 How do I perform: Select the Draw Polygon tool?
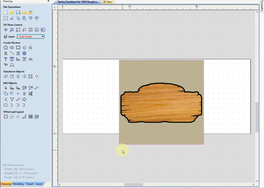pos(24,48)
